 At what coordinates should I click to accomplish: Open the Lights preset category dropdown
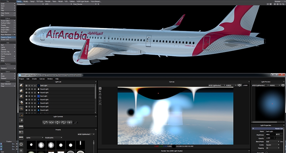point(35,137)
